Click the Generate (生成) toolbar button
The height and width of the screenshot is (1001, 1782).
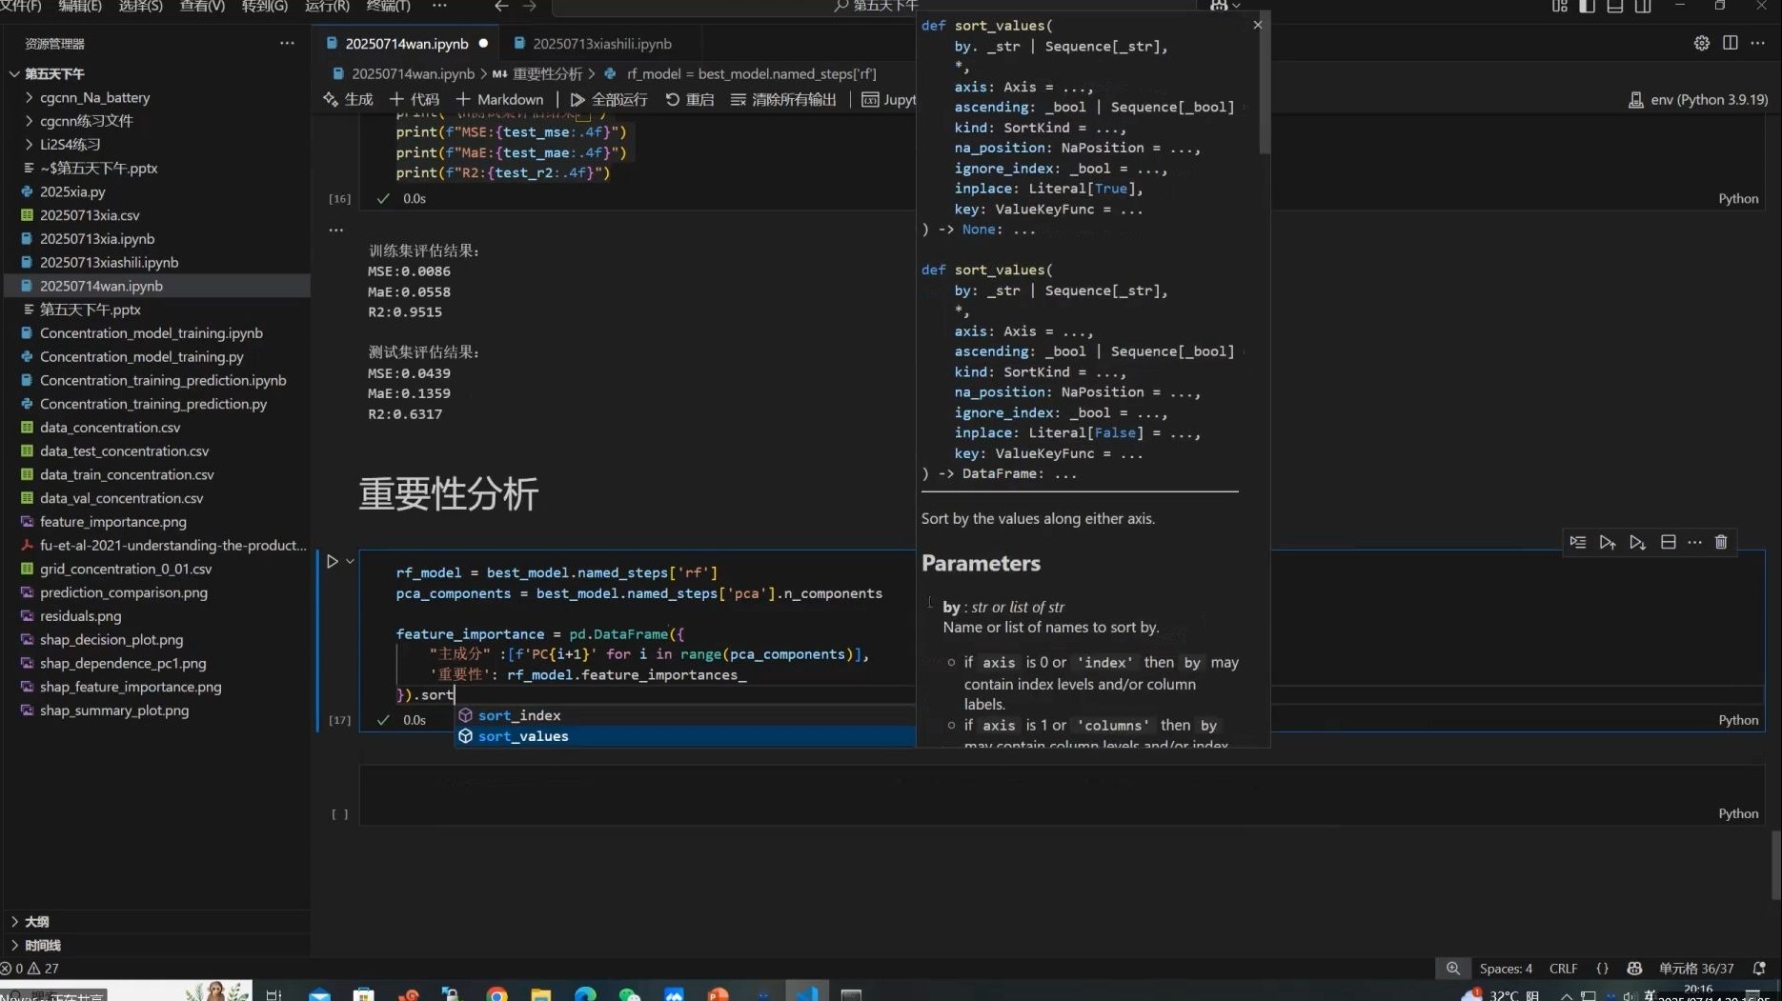click(348, 99)
